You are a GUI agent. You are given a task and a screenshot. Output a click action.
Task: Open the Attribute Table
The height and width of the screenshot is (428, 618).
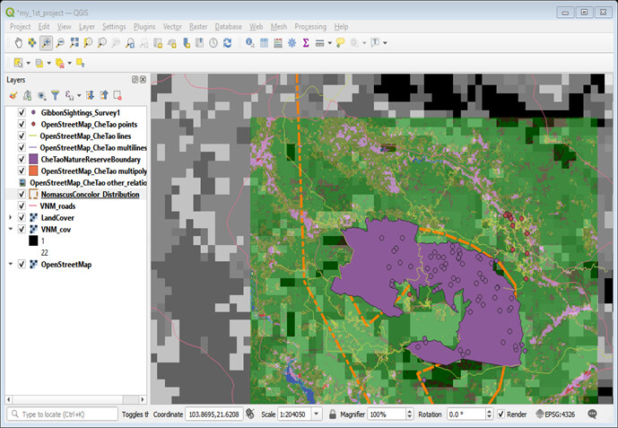coord(264,42)
